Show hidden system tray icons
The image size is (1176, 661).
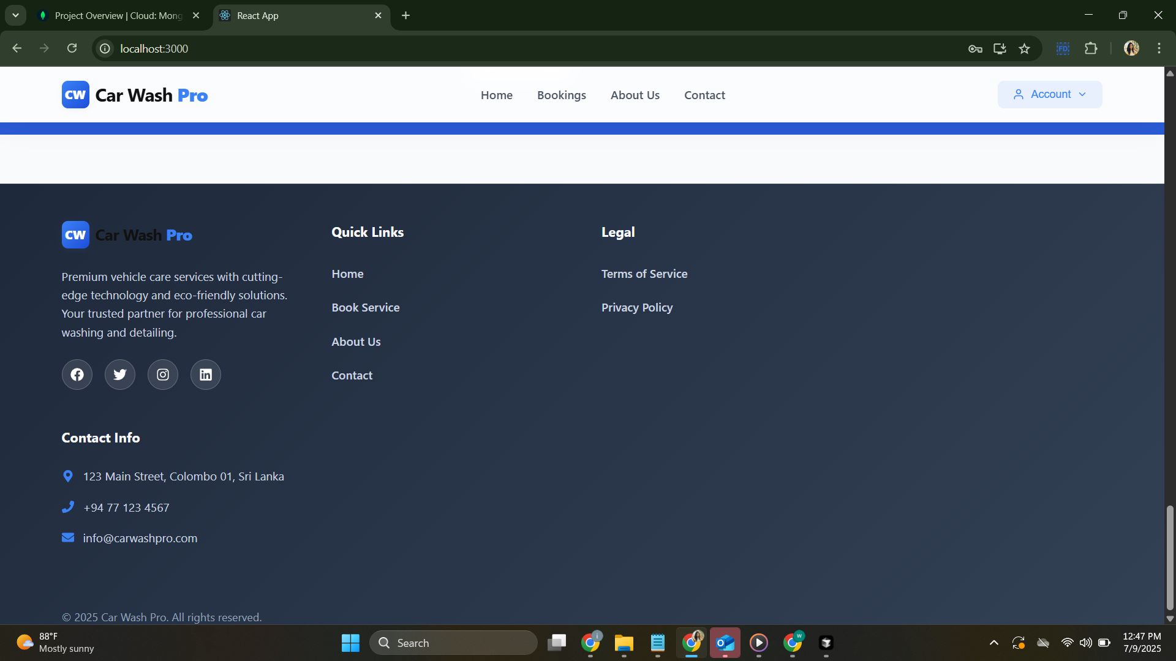pyautogui.click(x=994, y=643)
